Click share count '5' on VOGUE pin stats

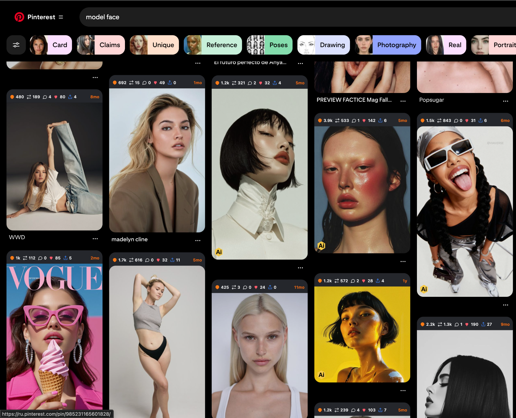(x=70, y=258)
